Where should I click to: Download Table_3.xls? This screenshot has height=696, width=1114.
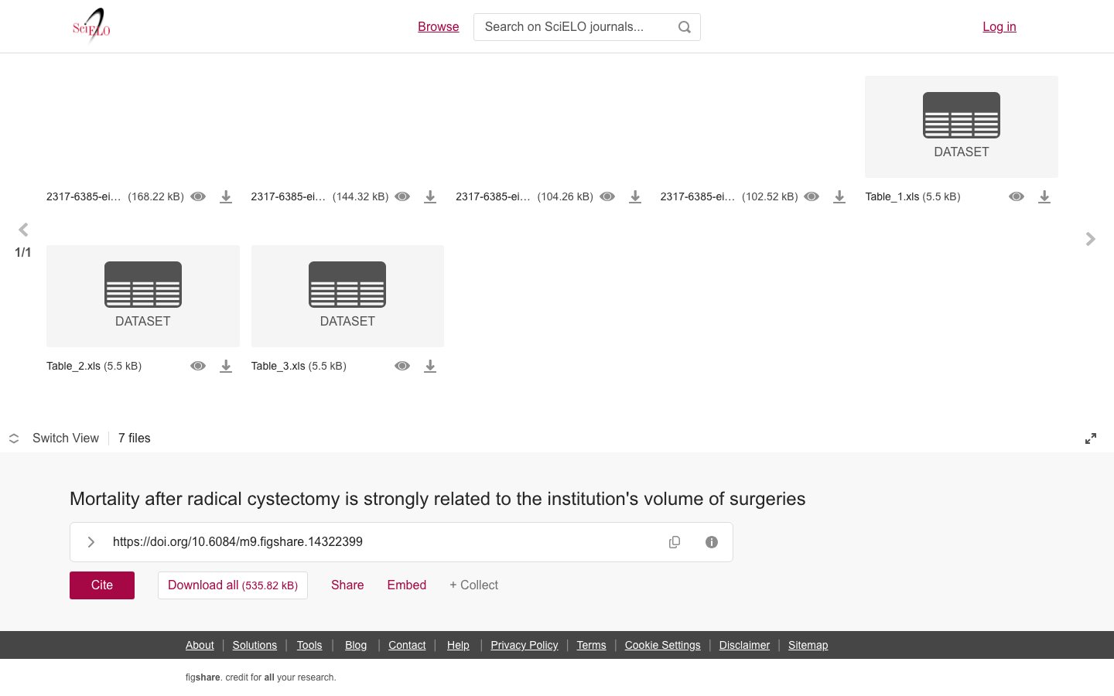click(430, 366)
